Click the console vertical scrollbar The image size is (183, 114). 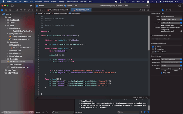pos(149,108)
